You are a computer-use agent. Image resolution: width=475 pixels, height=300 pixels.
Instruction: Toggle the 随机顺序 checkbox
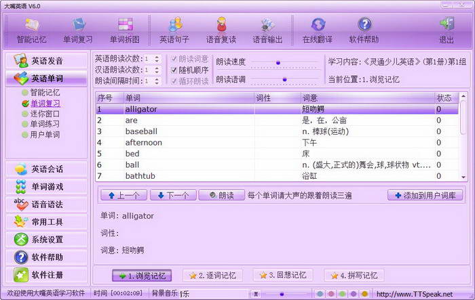pyautogui.click(x=174, y=70)
